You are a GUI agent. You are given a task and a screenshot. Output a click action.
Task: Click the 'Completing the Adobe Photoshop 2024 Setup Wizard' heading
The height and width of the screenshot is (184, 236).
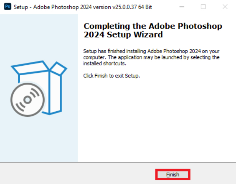153,30
